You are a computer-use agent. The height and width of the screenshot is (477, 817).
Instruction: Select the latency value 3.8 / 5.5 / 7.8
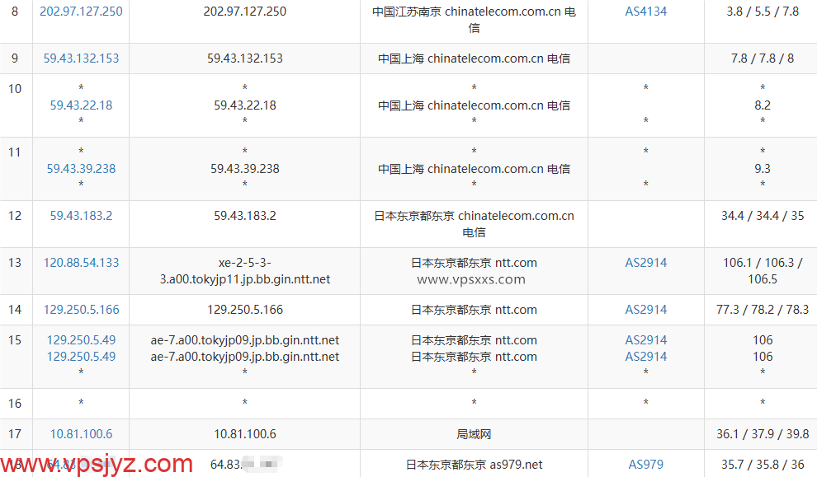click(763, 12)
